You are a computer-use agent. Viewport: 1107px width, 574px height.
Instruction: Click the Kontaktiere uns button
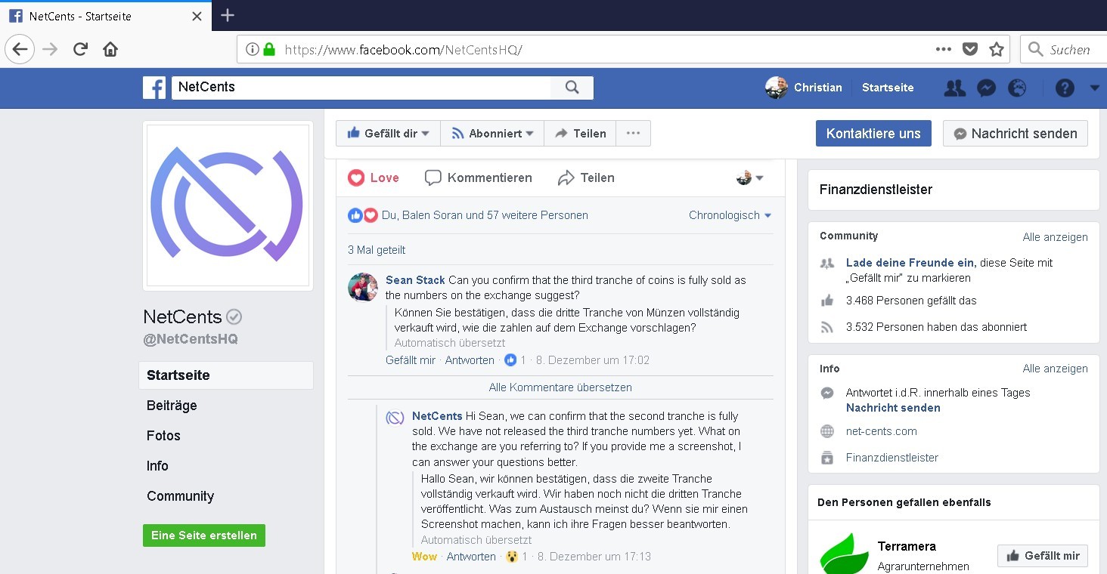pos(873,134)
